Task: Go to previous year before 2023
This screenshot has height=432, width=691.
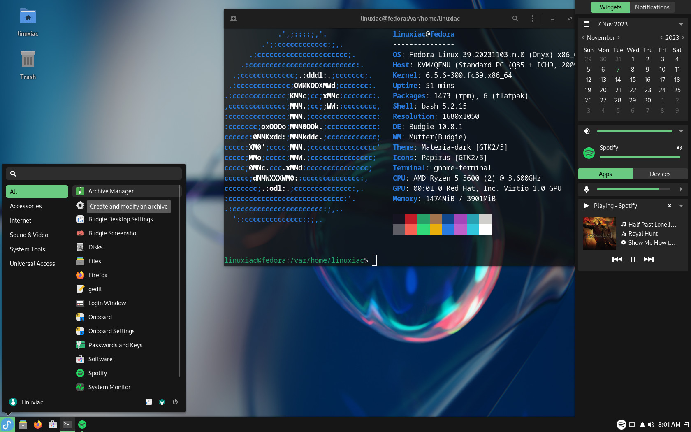Action: coord(661,37)
